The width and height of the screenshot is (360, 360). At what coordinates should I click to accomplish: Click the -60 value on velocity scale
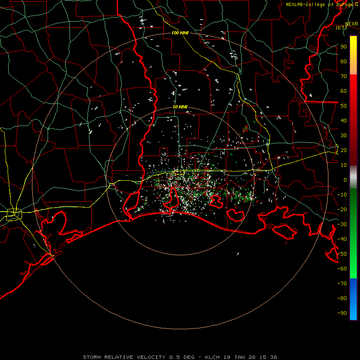click(x=342, y=269)
